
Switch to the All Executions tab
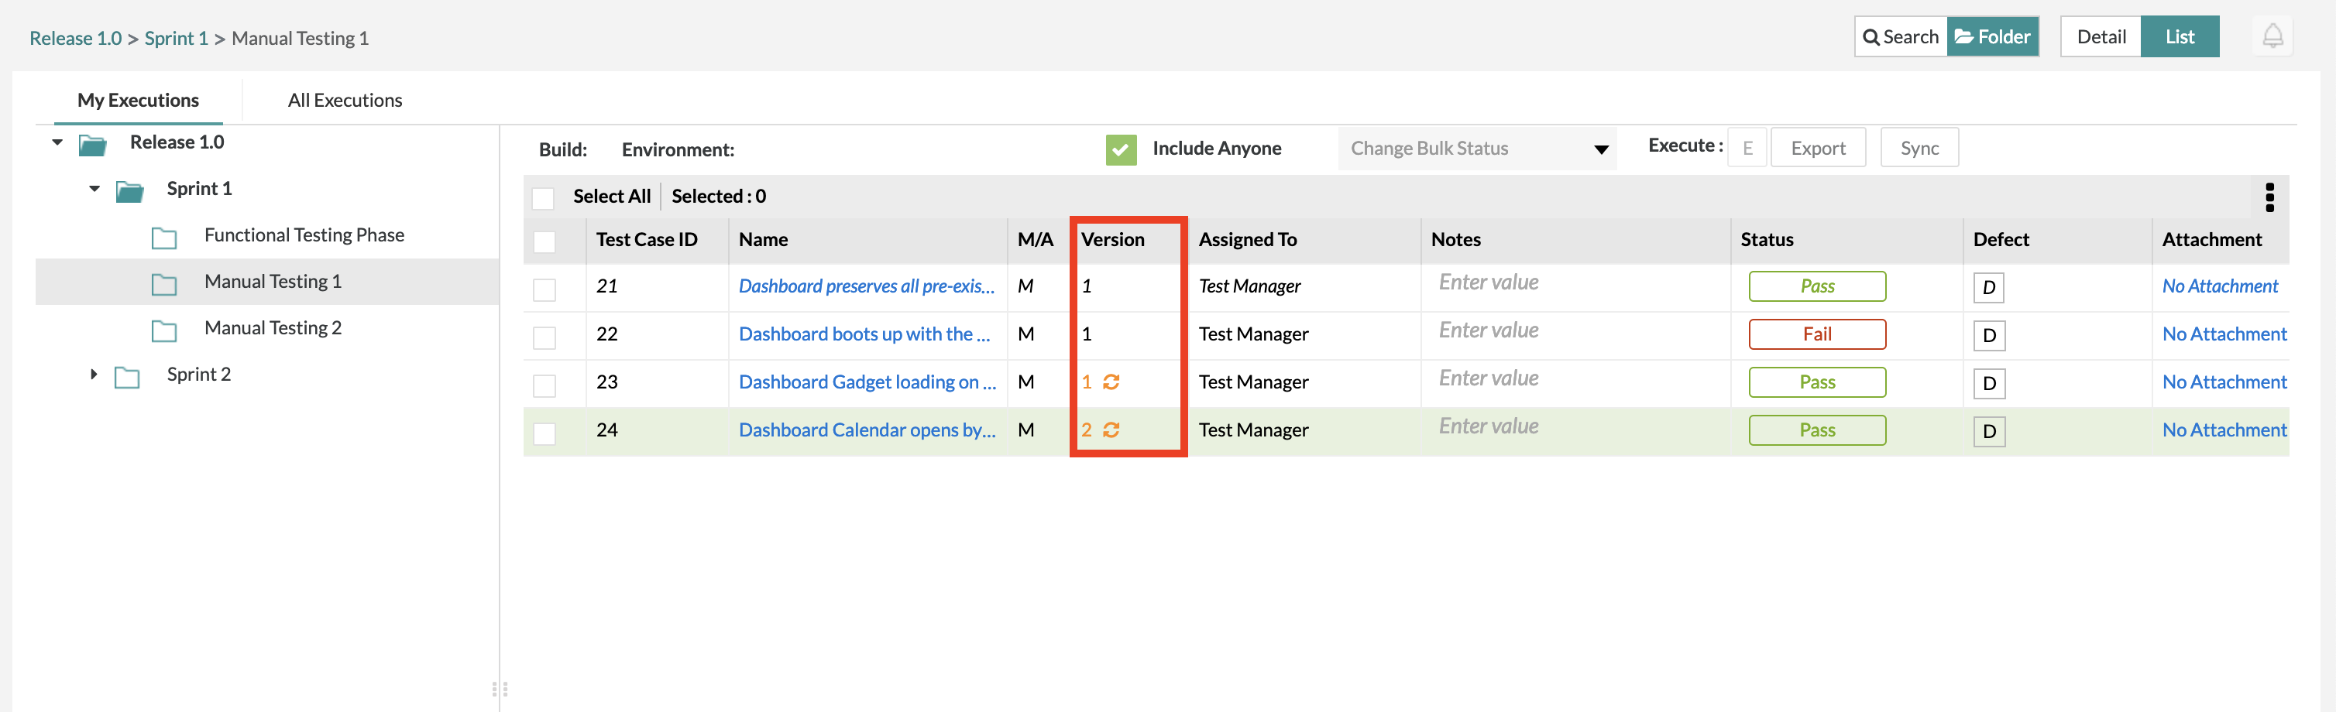click(x=345, y=101)
